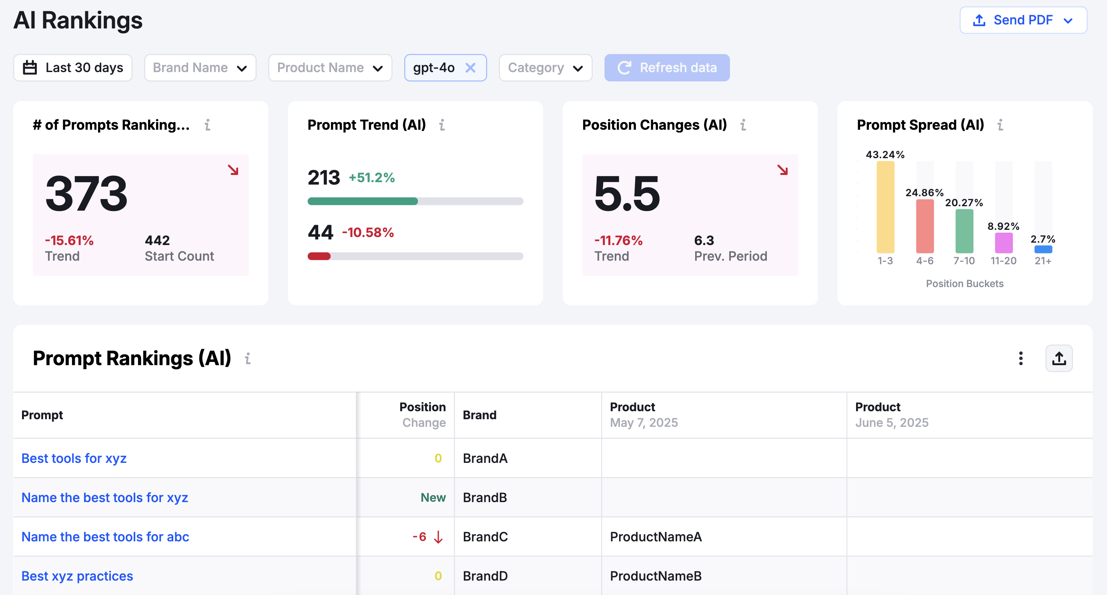Click the info icon on Prompts Ranking card

[x=208, y=125]
